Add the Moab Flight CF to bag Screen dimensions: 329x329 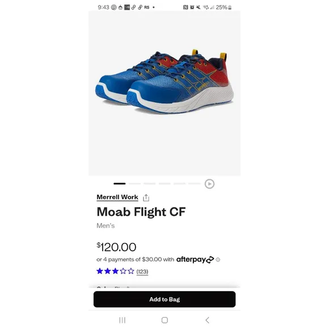click(x=164, y=299)
